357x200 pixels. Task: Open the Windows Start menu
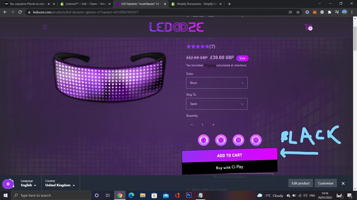click(6, 195)
